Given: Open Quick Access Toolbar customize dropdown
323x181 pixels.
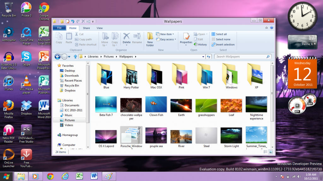Looking at the screenshot, I should (x=93, y=21).
